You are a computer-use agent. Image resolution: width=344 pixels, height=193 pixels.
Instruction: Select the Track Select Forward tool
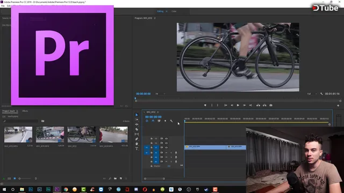137,120
